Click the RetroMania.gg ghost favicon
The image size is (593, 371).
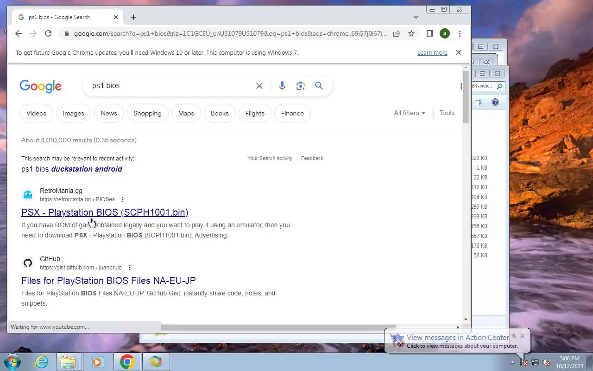coord(28,195)
